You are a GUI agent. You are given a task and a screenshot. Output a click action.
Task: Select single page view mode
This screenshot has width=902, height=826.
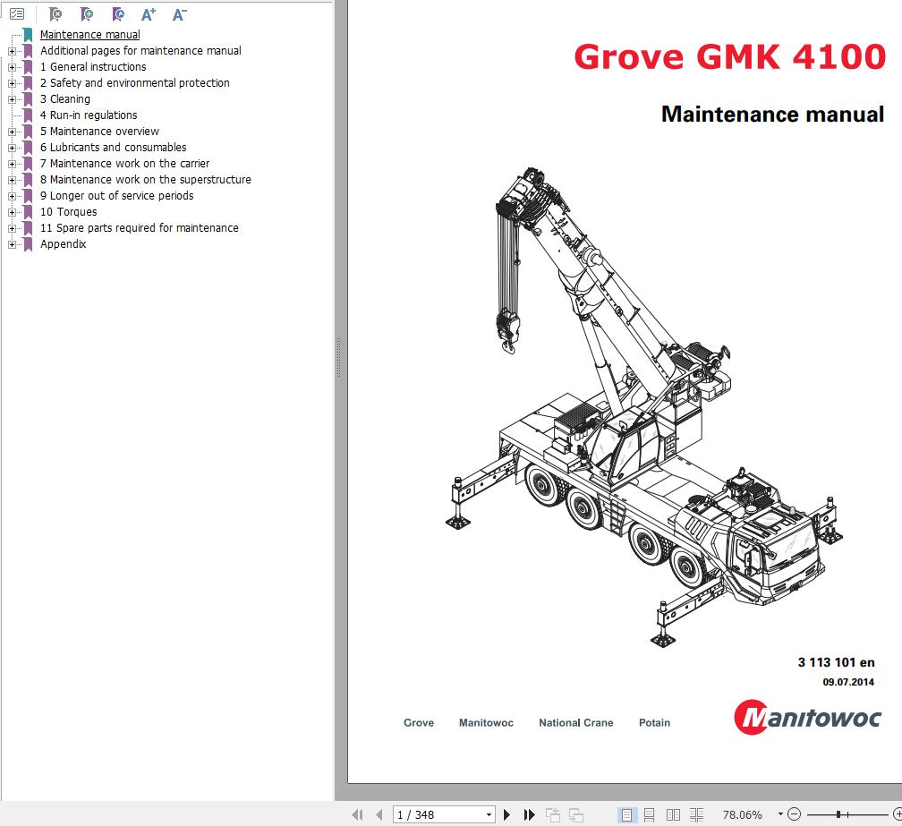tap(626, 814)
